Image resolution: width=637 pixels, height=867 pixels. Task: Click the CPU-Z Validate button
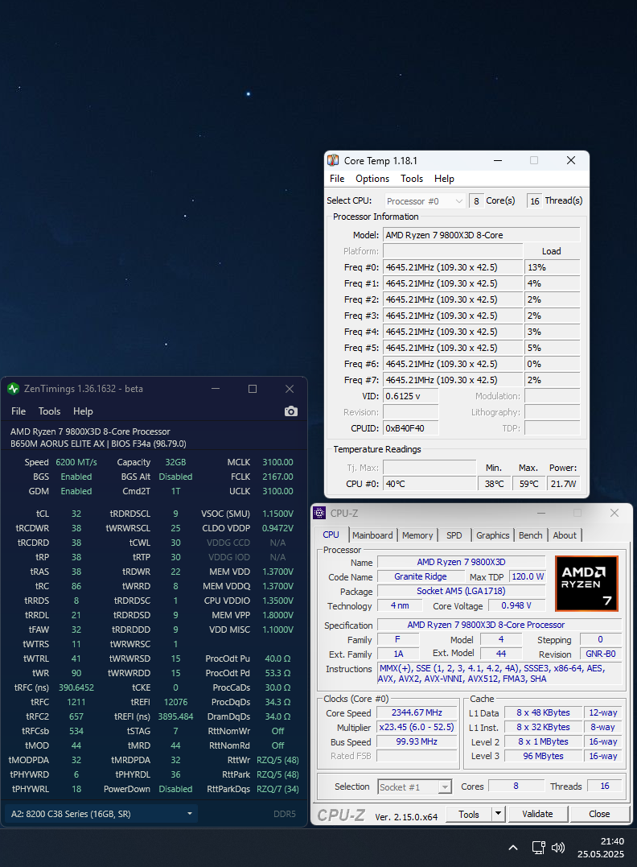click(x=537, y=814)
